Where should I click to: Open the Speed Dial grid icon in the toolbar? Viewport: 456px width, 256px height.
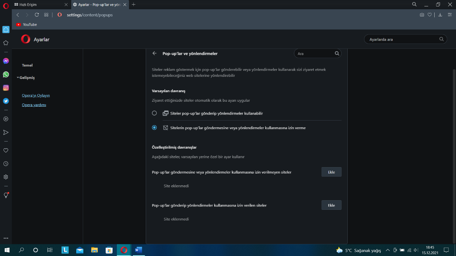click(x=46, y=15)
